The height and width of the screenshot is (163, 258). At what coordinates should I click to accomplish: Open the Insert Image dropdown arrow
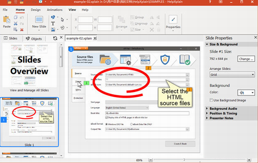click(57, 30)
